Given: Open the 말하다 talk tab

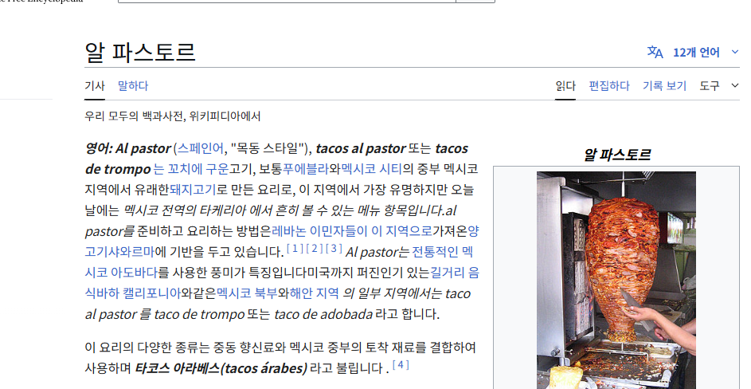Looking at the screenshot, I should point(133,86).
